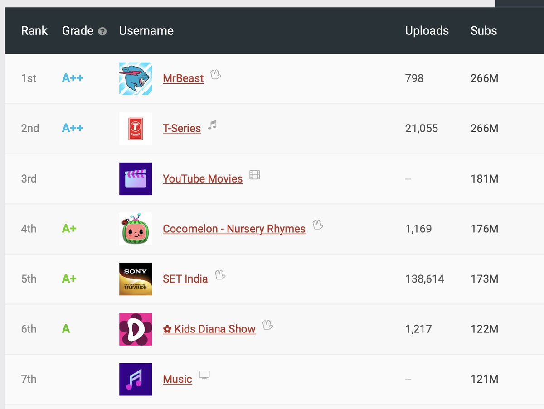Click the Cocomelon watermelon avatar

point(136,229)
